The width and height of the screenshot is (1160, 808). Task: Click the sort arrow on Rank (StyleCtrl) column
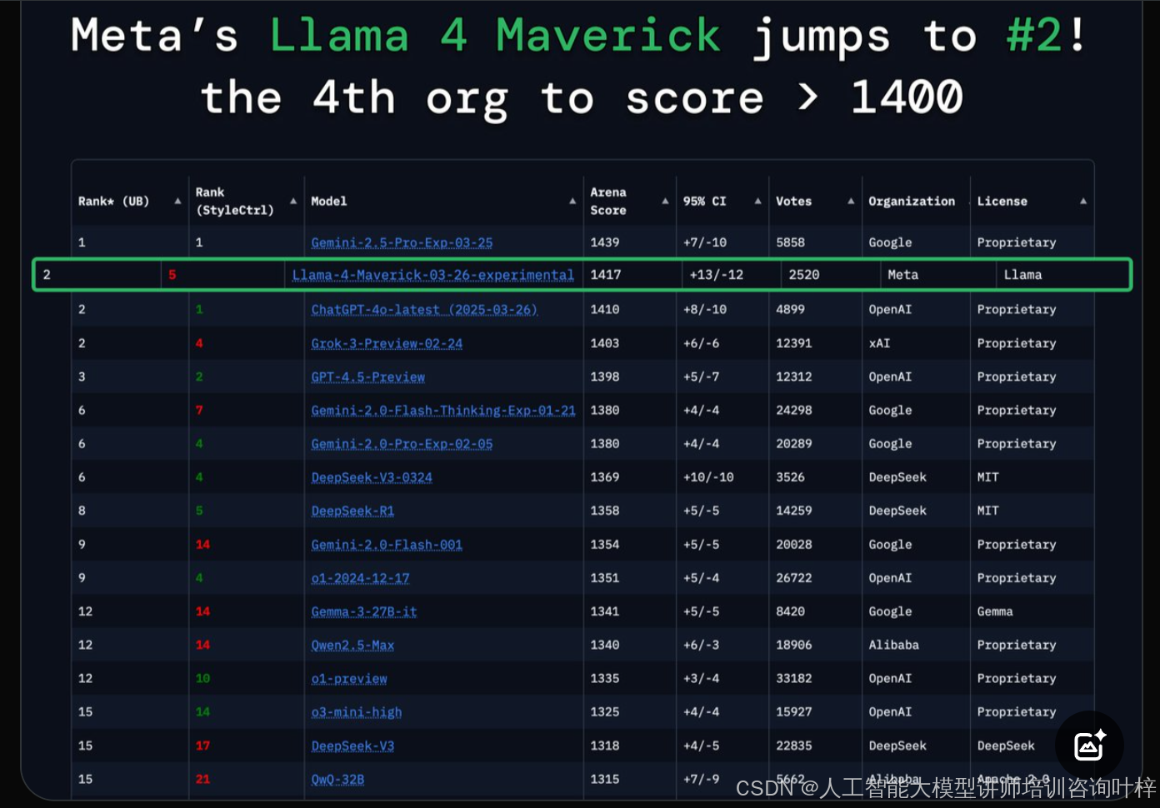(293, 201)
